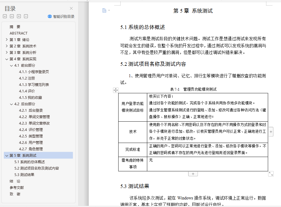Screen dimensions: 281x207
Task: Collapse 第 4 章 系统实现 in the outline
Action: coord(7,59)
